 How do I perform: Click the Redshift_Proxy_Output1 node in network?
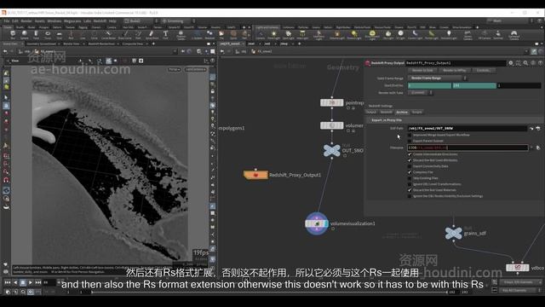(255, 175)
